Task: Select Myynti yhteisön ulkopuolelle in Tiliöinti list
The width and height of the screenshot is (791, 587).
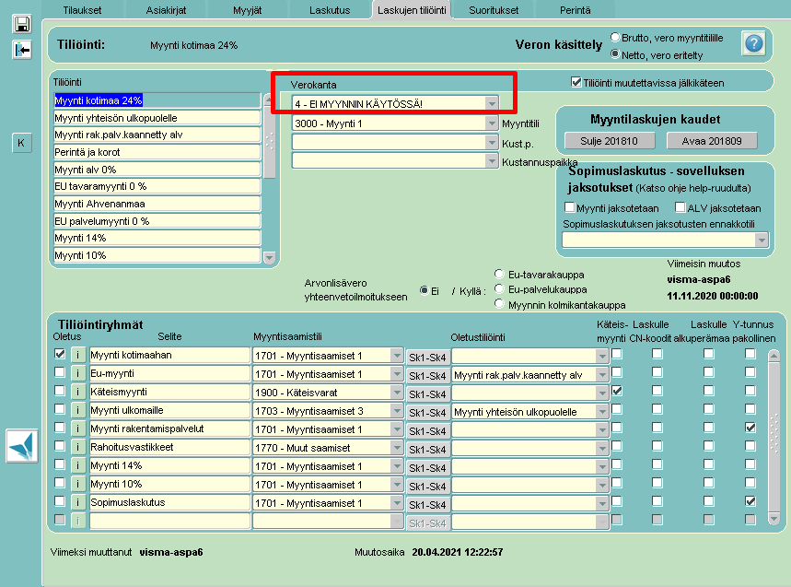Action: [x=157, y=118]
